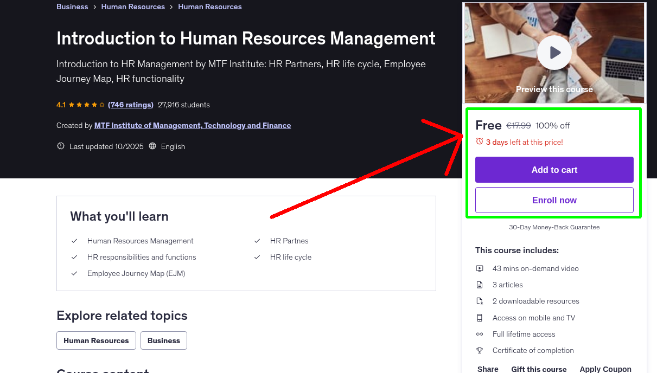657x373 pixels.
Task: Select the Human Resources related topic
Action: click(96, 340)
